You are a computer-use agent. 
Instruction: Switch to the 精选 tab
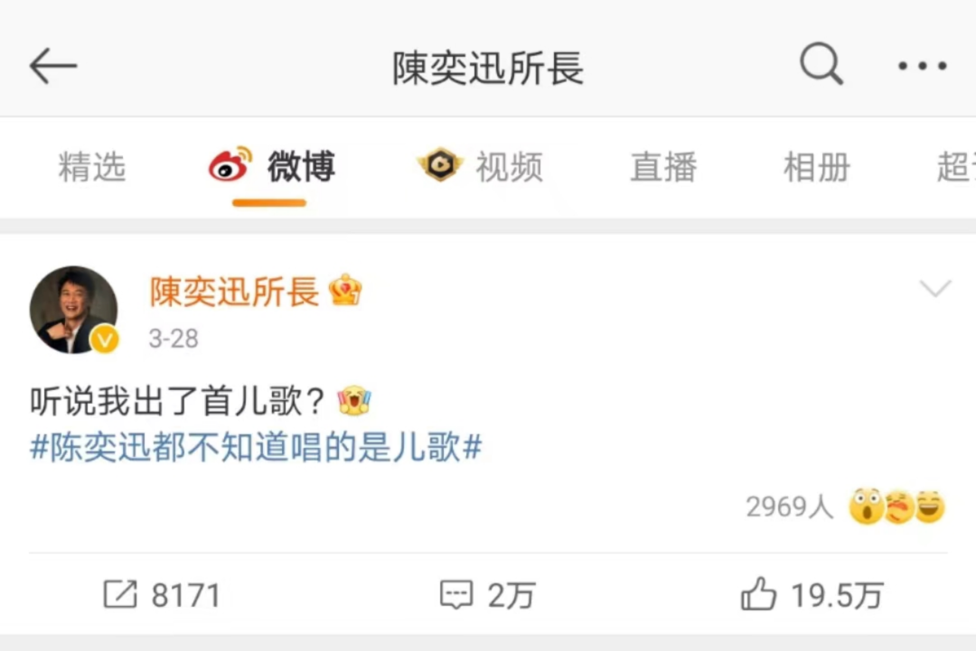[92, 167]
